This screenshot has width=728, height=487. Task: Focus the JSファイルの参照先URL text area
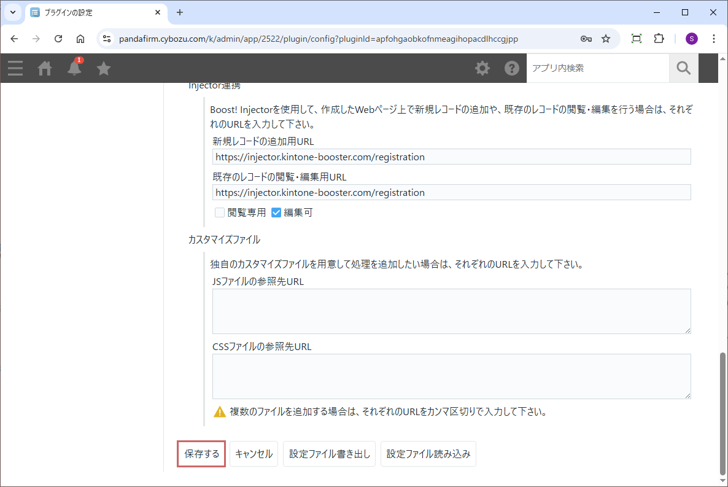[451, 311]
